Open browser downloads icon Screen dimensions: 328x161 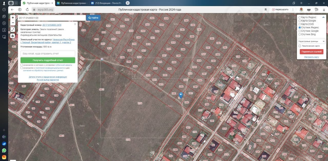(x=317, y=9)
